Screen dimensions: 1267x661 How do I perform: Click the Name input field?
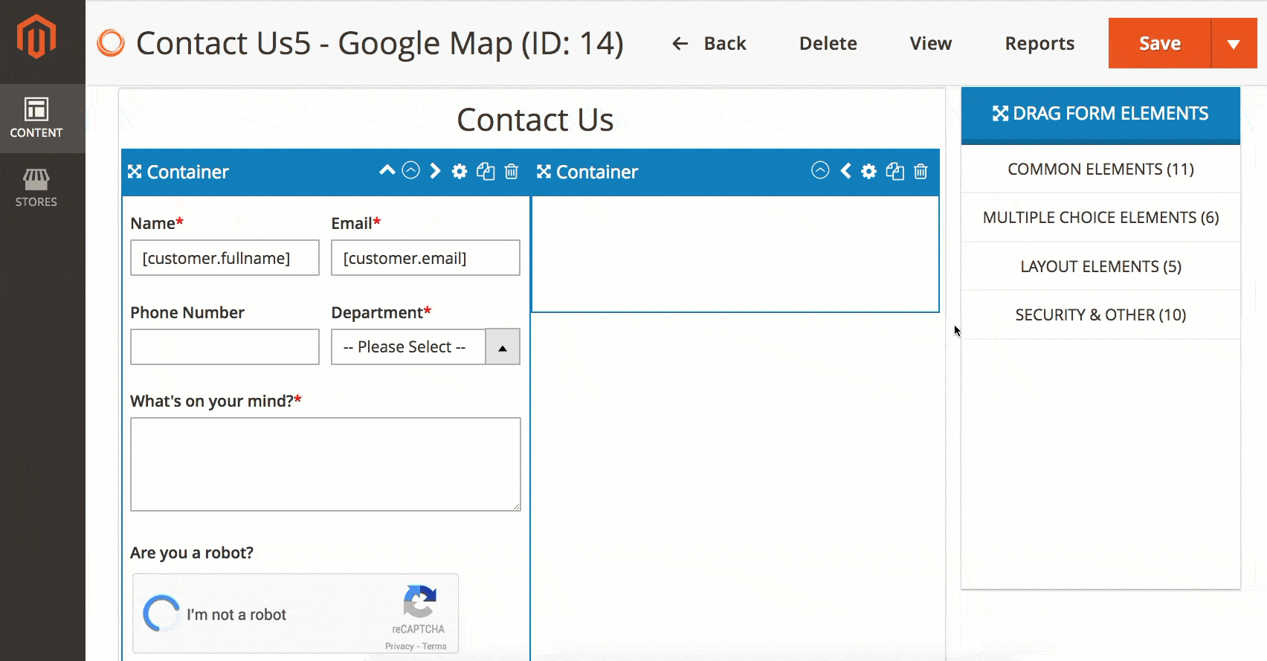(x=225, y=258)
